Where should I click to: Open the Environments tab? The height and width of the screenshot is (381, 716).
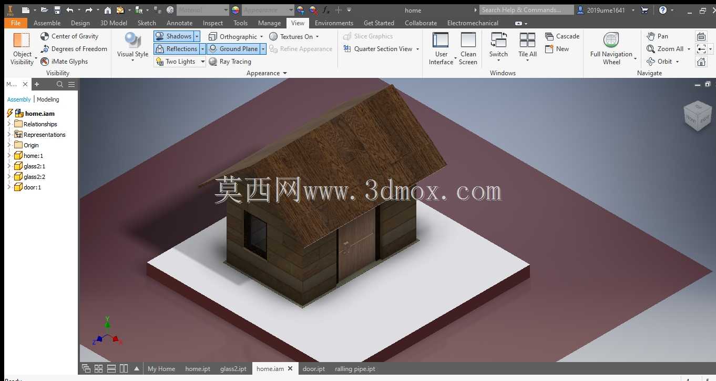(x=334, y=23)
